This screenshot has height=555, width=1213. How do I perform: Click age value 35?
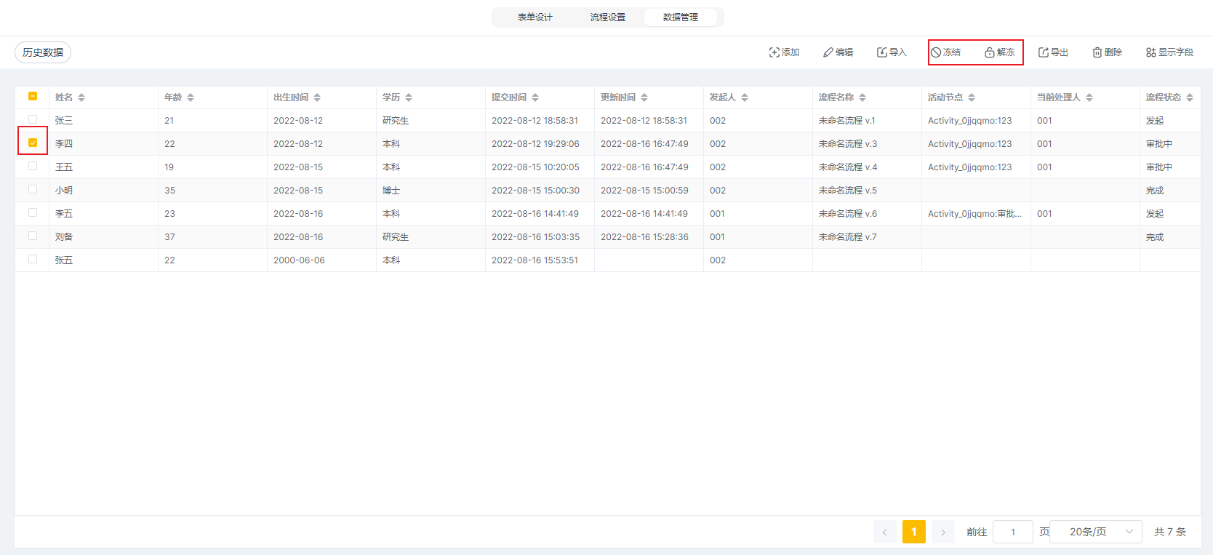[x=169, y=191]
